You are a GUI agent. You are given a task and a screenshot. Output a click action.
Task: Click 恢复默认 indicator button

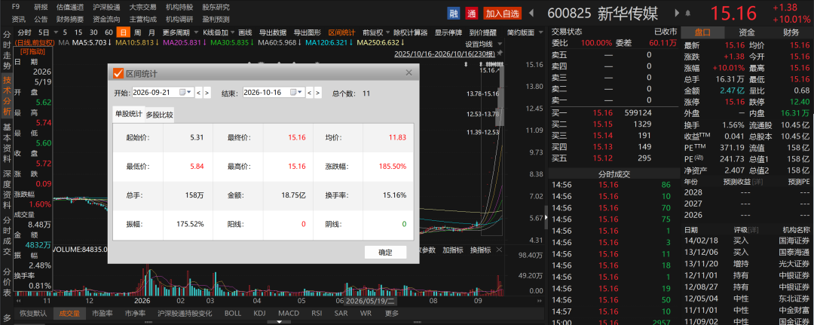click(33, 313)
